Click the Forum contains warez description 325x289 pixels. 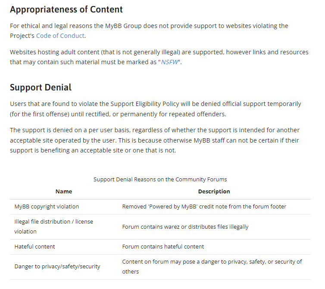[x=185, y=227]
